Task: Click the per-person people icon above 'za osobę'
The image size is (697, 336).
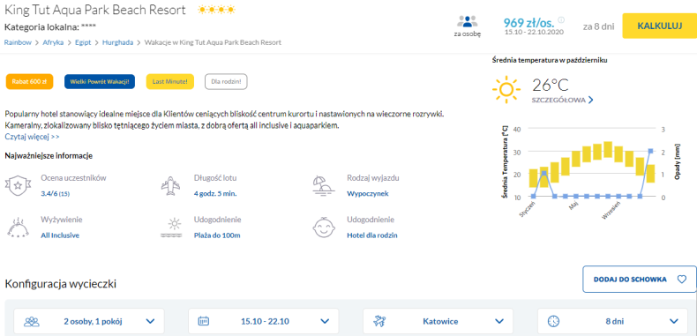Action: pyautogui.click(x=468, y=21)
